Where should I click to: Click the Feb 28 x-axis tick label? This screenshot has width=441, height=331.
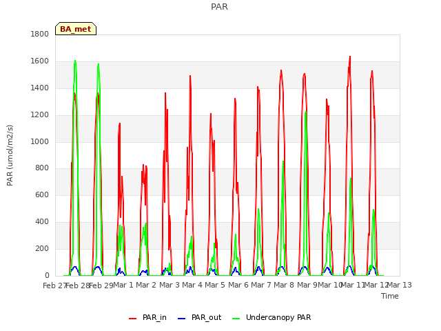coord(77,285)
